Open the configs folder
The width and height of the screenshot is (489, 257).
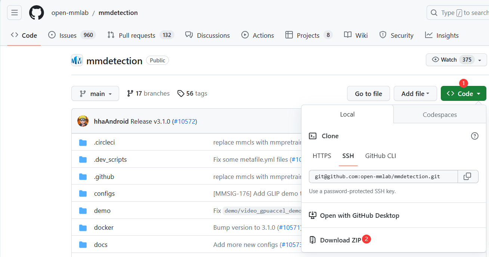point(104,193)
